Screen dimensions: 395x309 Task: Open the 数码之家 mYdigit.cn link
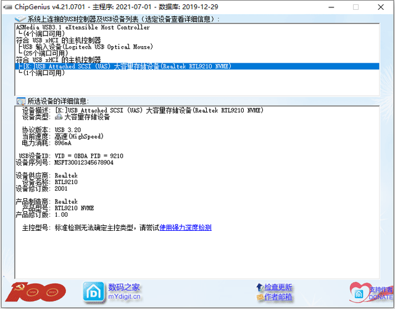click(124, 292)
